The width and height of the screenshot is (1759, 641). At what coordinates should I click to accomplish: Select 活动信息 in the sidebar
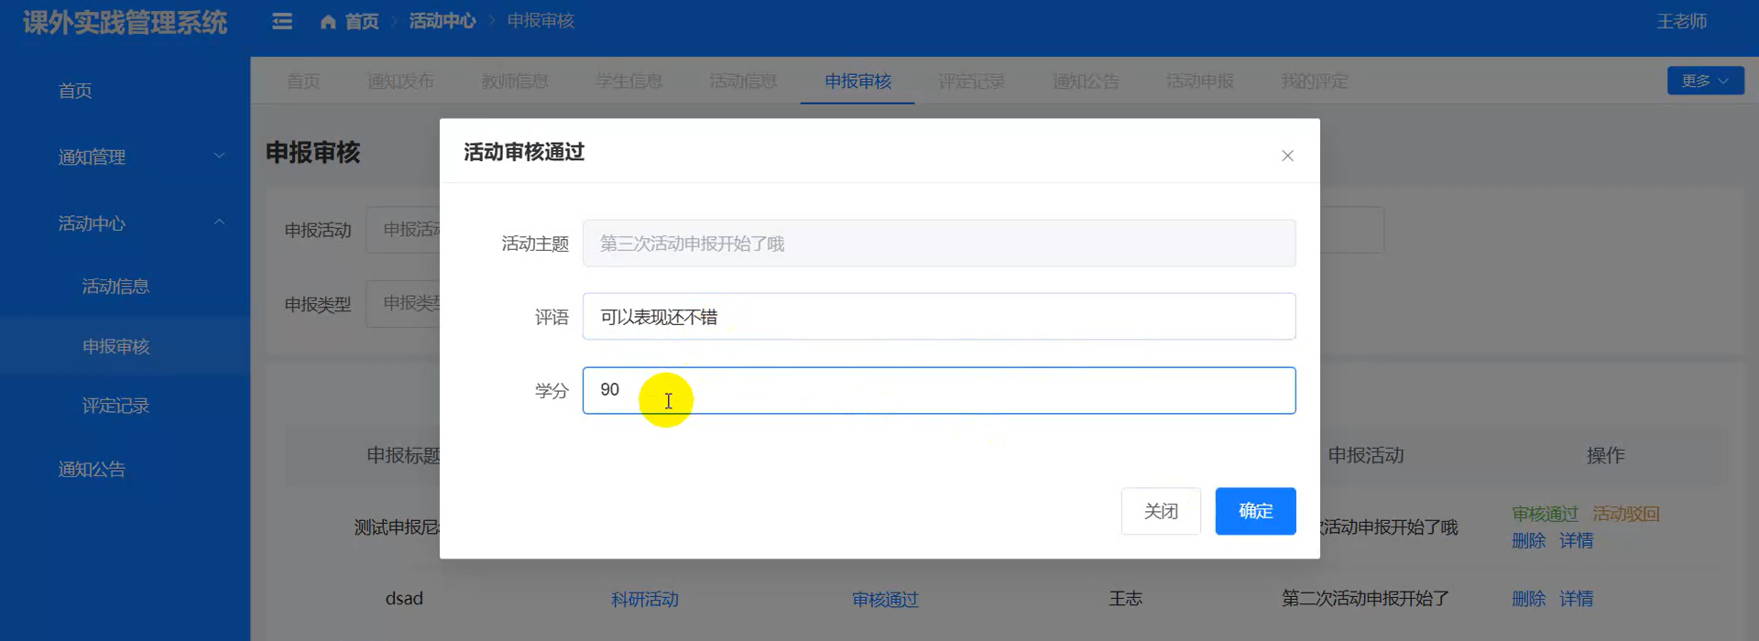(115, 287)
